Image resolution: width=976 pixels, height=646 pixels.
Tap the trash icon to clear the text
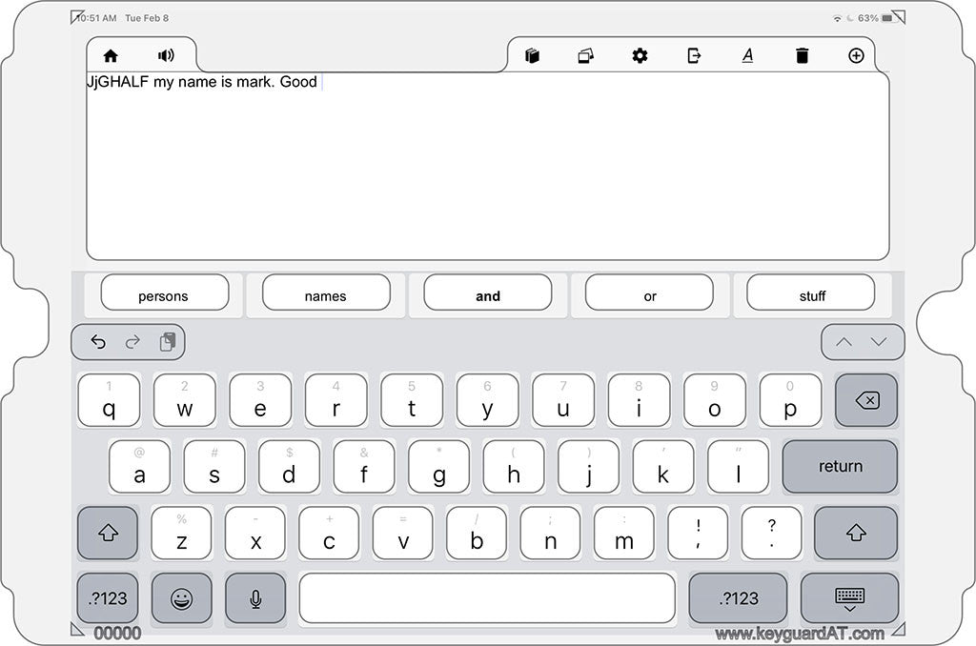pyautogui.click(x=802, y=56)
